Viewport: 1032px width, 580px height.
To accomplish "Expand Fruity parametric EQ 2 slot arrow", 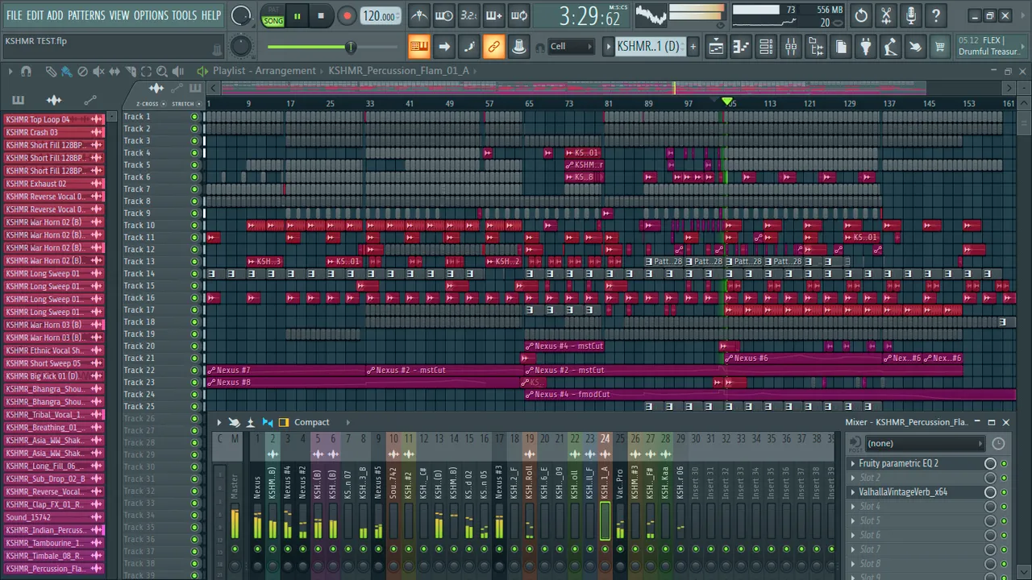I will (x=853, y=464).
